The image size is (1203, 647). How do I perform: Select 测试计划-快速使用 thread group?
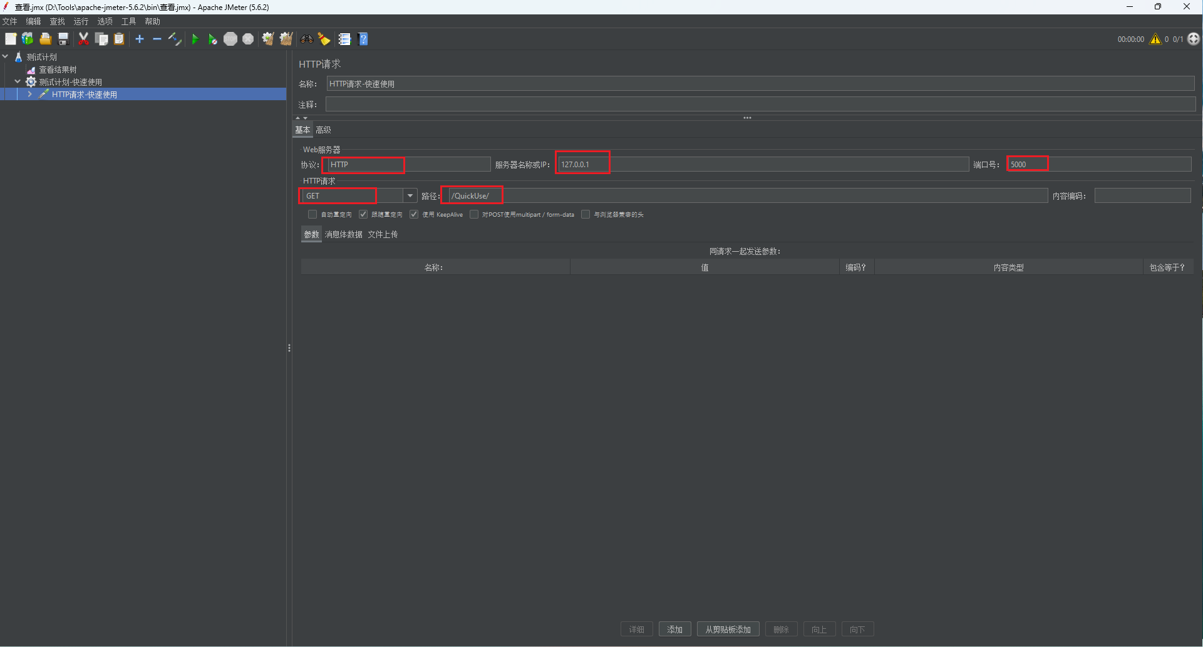tap(70, 82)
